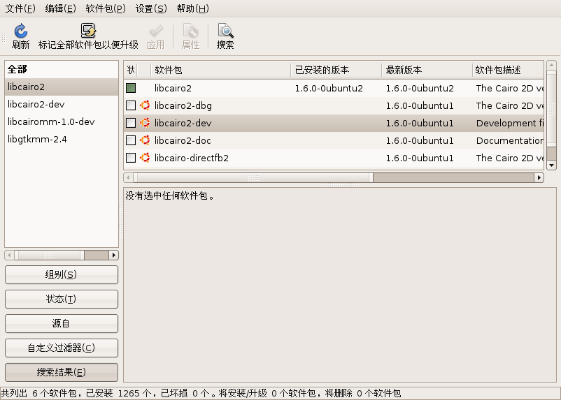Select the libcairo2-doc package name
561x400 pixels.
coord(183,141)
